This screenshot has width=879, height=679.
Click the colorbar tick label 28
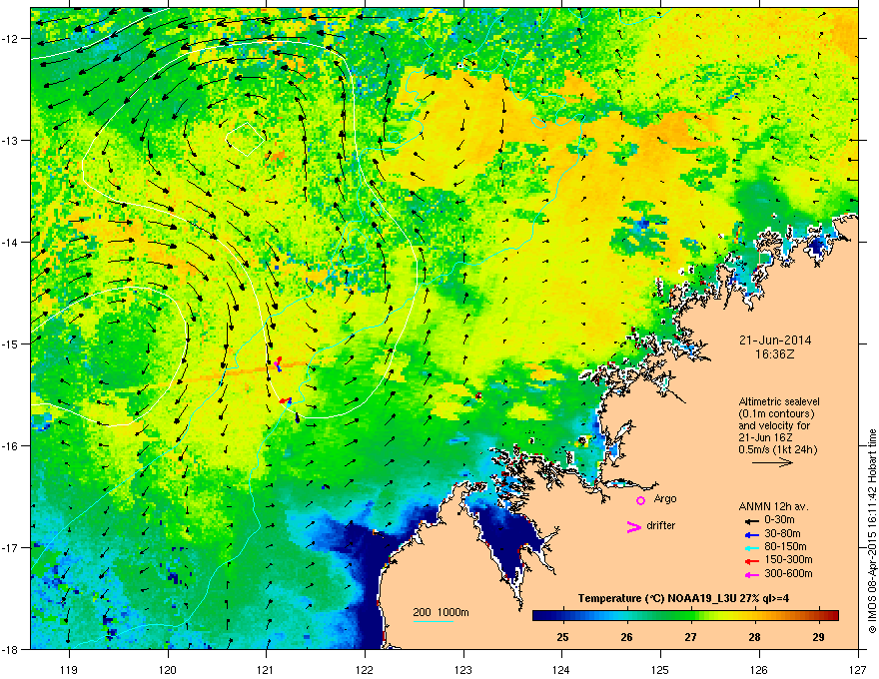point(754,637)
